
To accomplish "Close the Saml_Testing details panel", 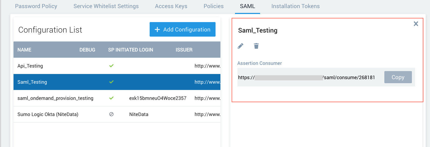I will click(x=416, y=24).
